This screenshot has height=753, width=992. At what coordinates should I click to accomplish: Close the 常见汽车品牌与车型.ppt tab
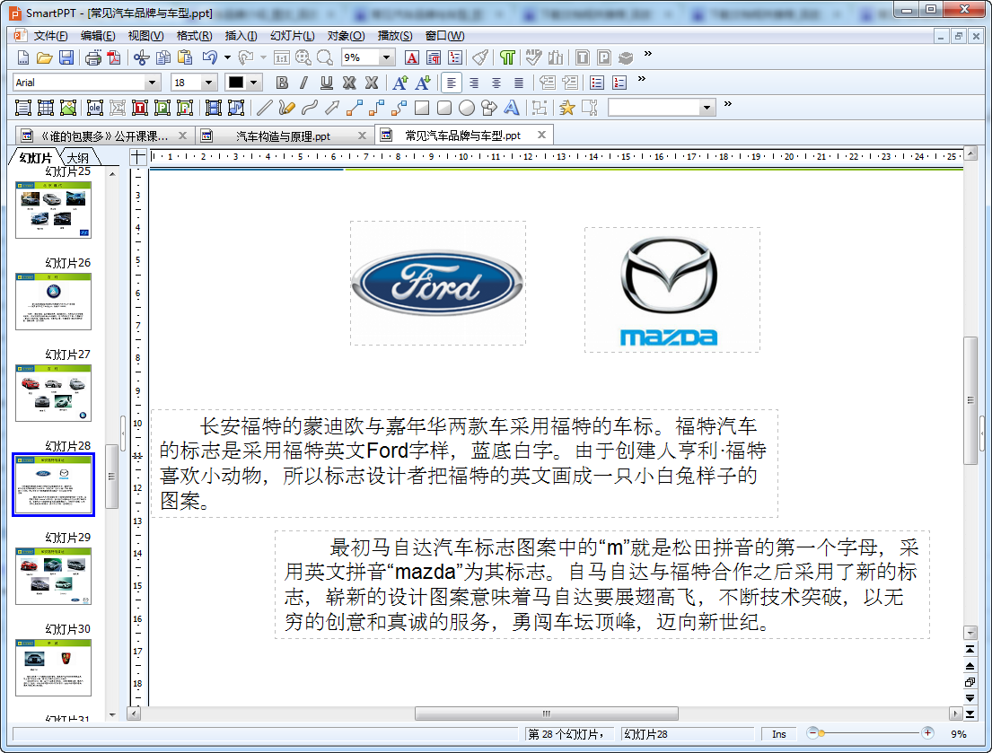coord(541,136)
